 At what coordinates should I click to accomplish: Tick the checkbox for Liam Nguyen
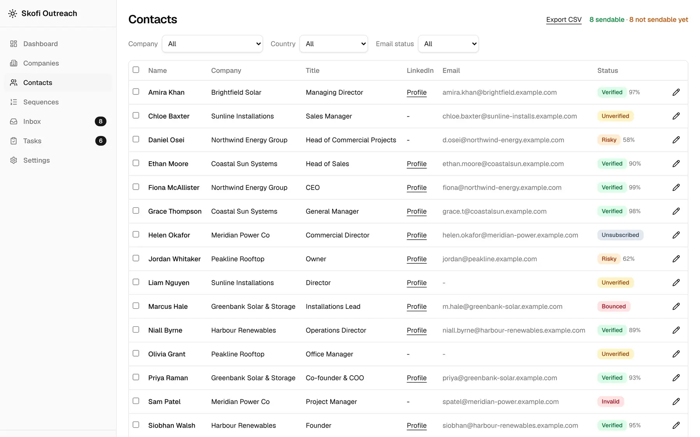[136, 282]
